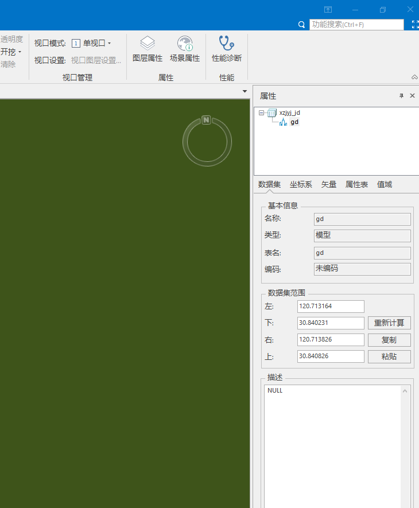Launch the Performance Diagnosis (性能诊断) tool

click(227, 49)
